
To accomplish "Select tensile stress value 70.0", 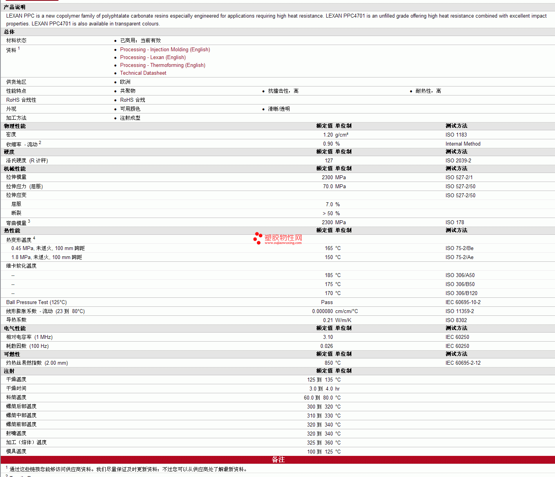I will pyautogui.click(x=328, y=187).
